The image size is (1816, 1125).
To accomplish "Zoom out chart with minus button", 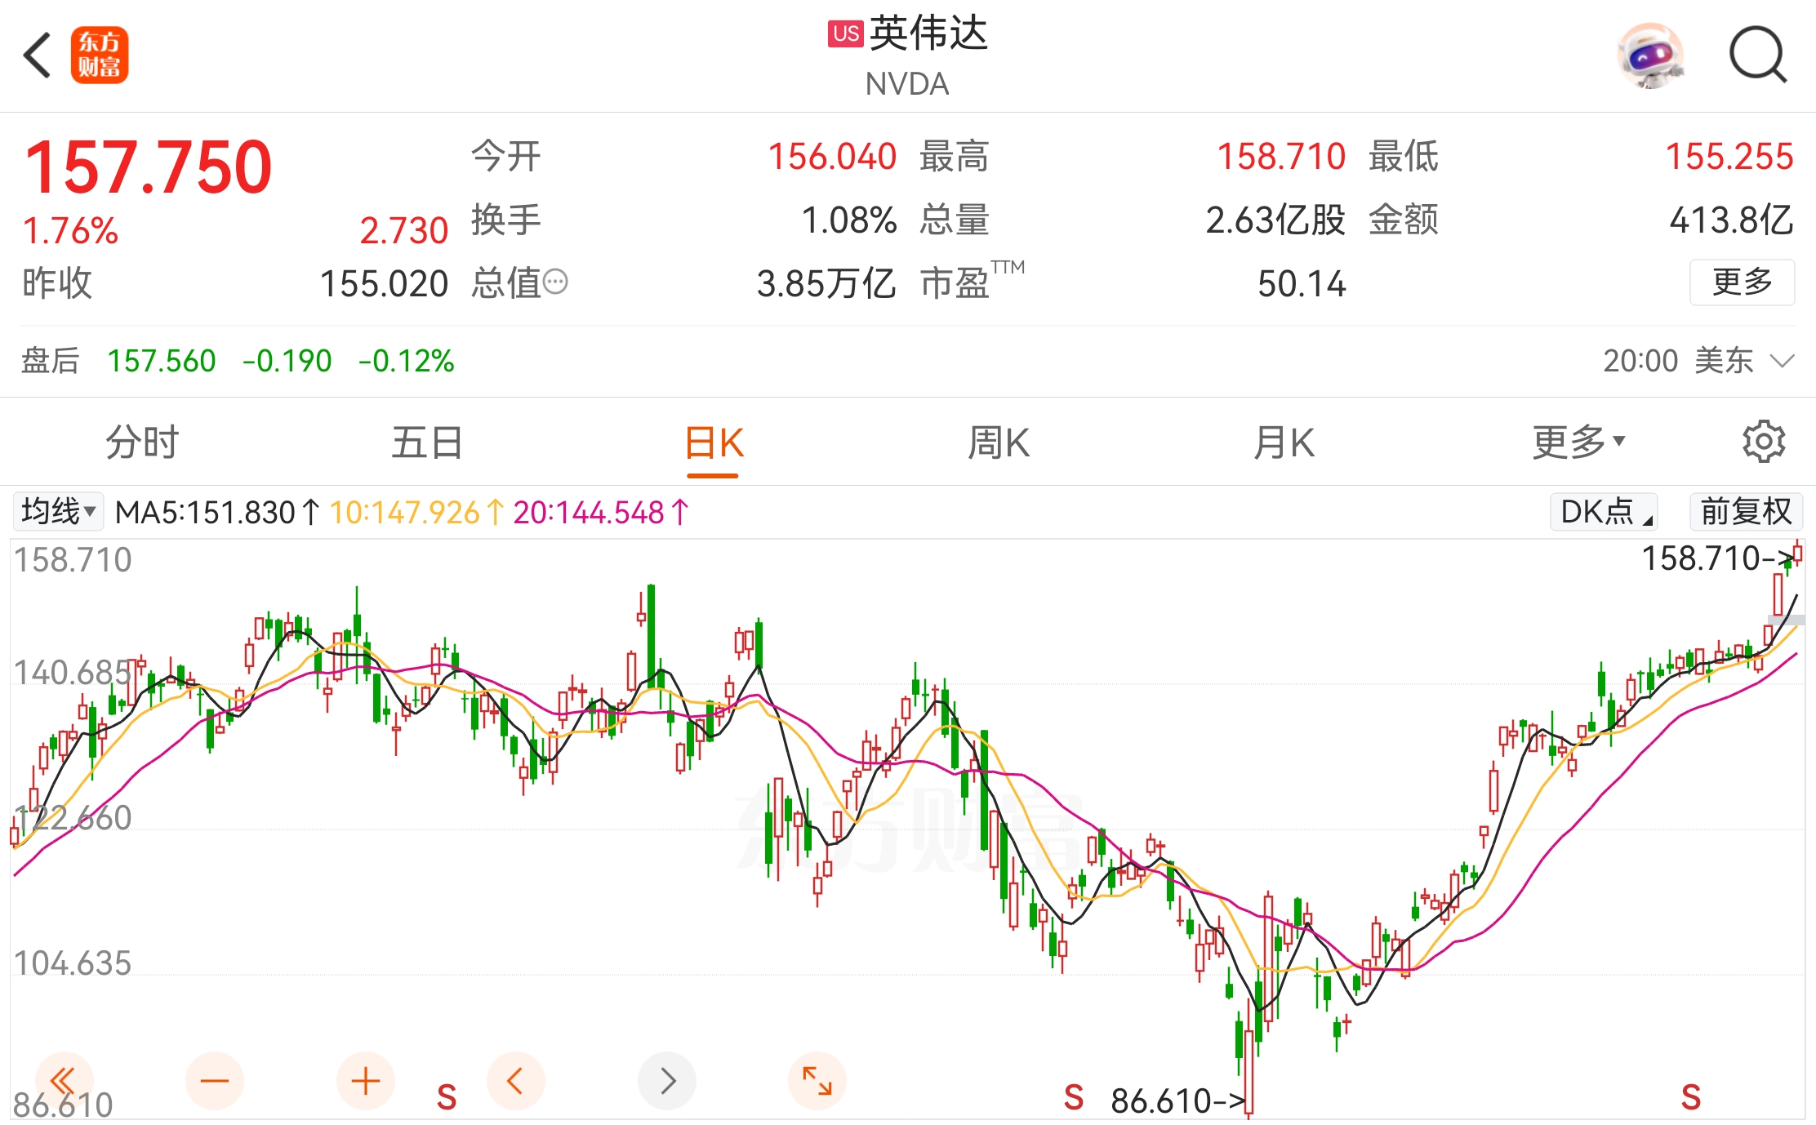I will [215, 1081].
